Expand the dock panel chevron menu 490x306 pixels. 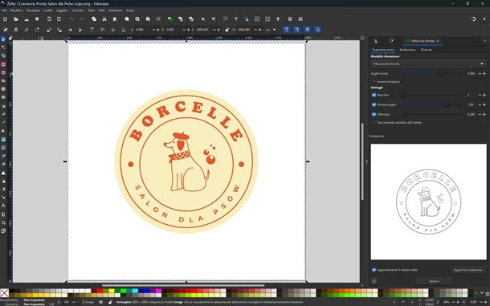pyautogui.click(x=484, y=41)
